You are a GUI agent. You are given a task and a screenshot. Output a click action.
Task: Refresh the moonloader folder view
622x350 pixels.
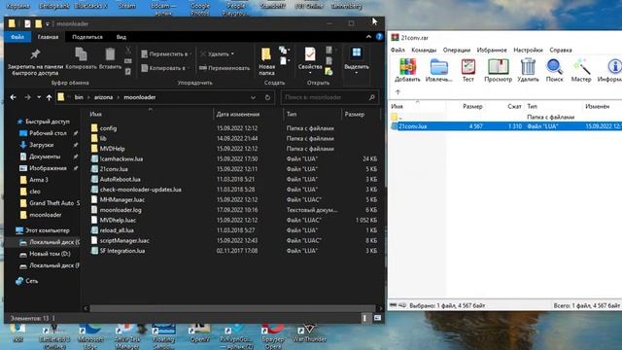pyautogui.click(x=267, y=97)
